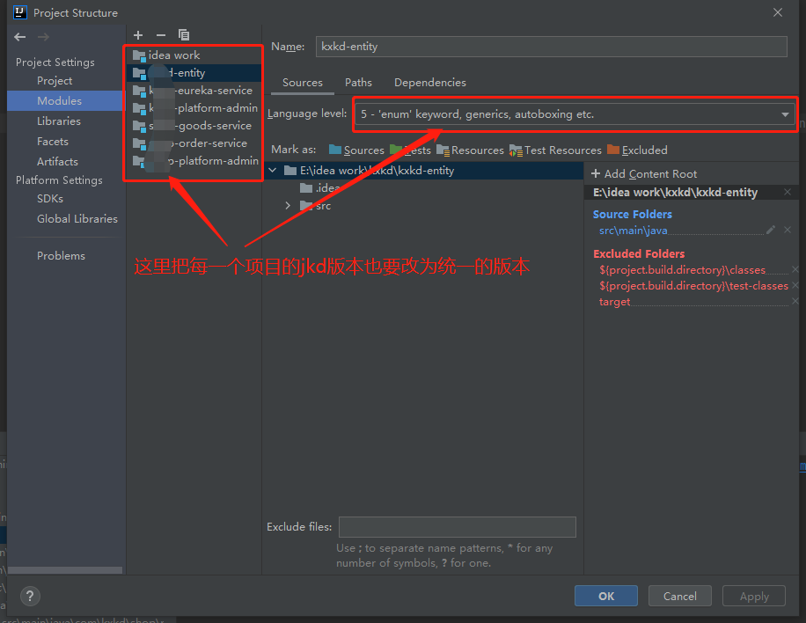806x623 pixels.
Task: Click the Excluded Folders heading
Action: tap(639, 253)
